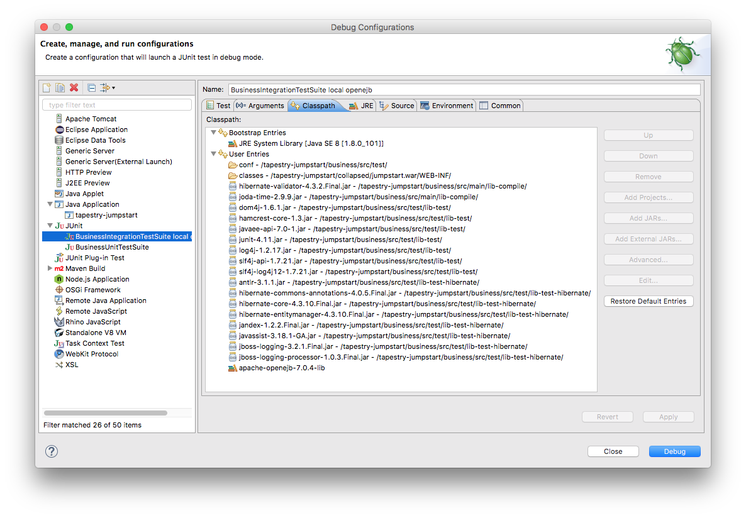Expand the Maven Build tree node
Image resolution: width=746 pixels, height=518 pixels.
[50, 268]
